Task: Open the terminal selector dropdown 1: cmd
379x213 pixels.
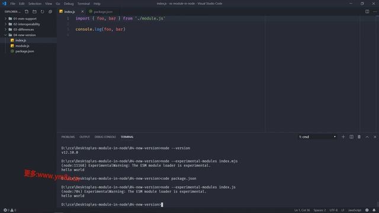Action: coord(317,137)
